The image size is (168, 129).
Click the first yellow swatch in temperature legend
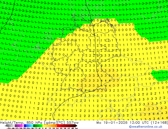tap(43, 126)
